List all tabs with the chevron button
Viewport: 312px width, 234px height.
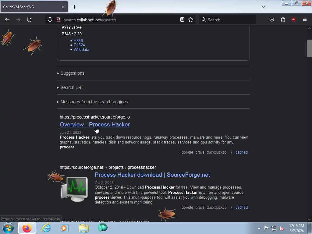[x=263, y=7]
